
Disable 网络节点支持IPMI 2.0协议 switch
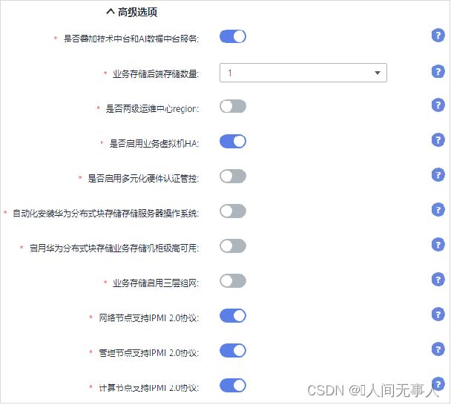click(x=233, y=316)
